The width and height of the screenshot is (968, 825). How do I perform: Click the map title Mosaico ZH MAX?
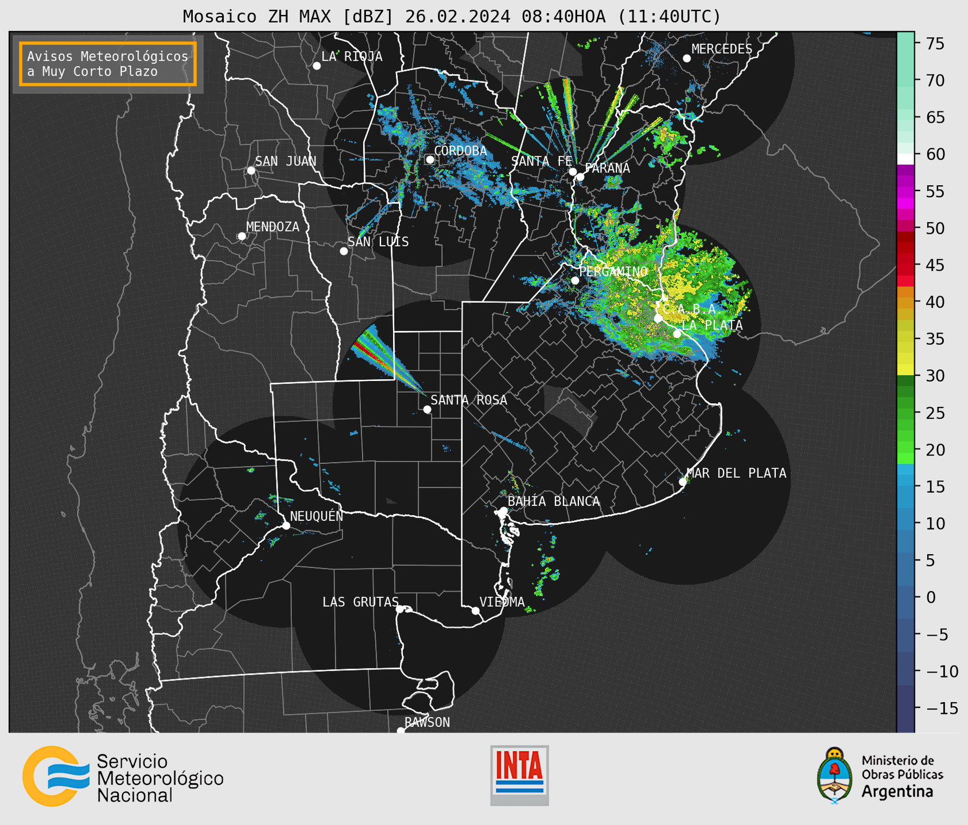452,17
